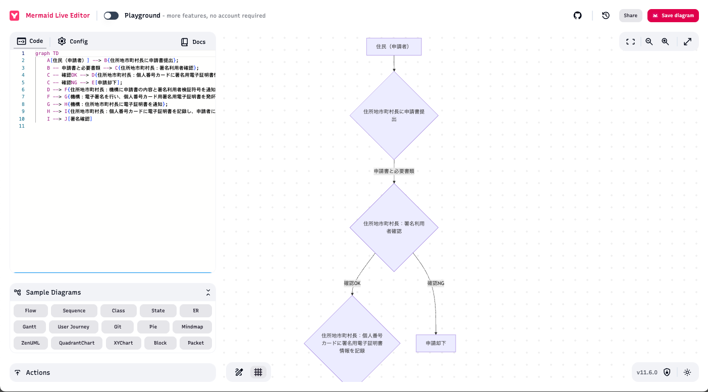Click the Share button
708x392 pixels.
[x=631, y=16]
